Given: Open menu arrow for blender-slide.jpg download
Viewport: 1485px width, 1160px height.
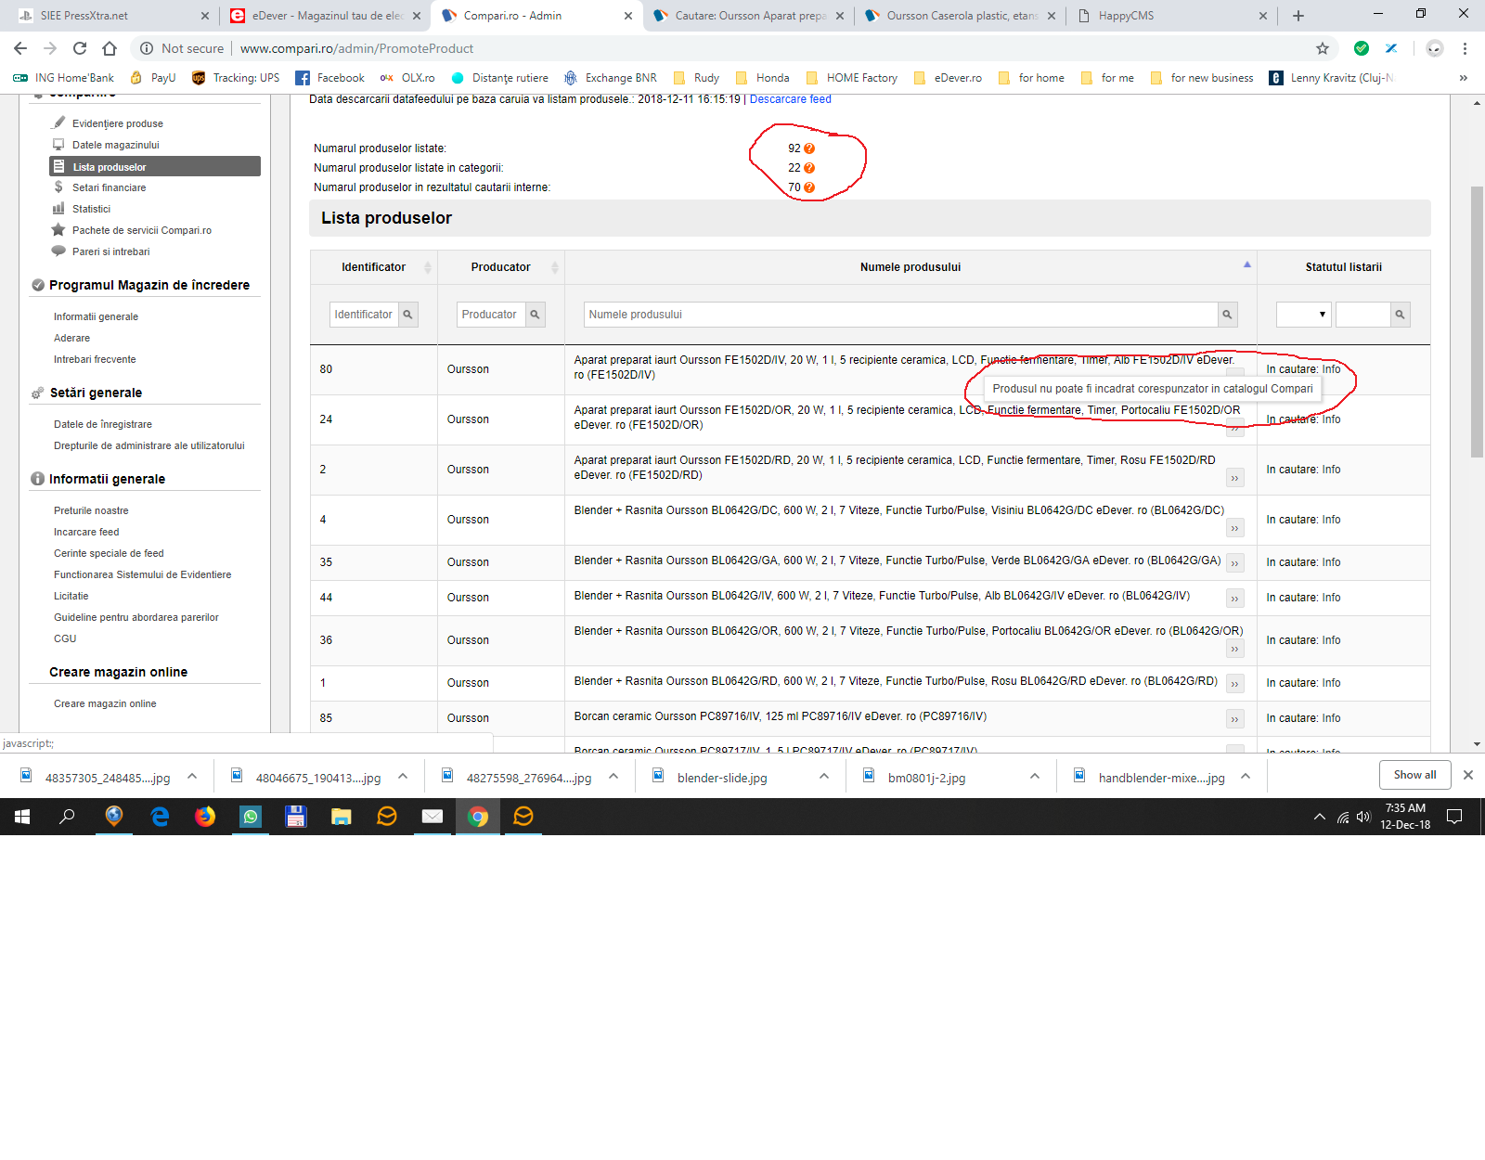Looking at the screenshot, I should click(x=824, y=777).
